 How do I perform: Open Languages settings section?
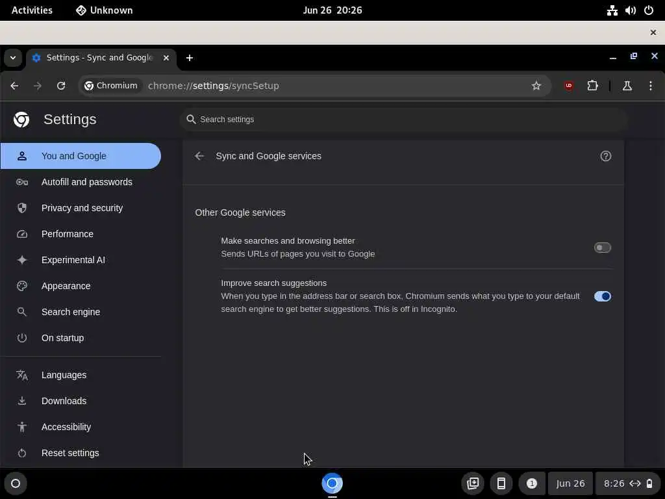[x=81, y=375]
